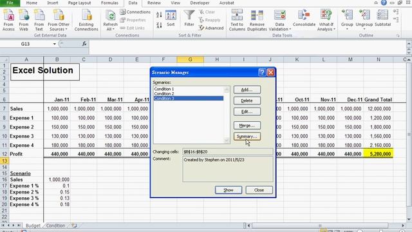Import data From Text icon
Image resolution: width=412 pixels, height=232 pixels.
click(39, 20)
